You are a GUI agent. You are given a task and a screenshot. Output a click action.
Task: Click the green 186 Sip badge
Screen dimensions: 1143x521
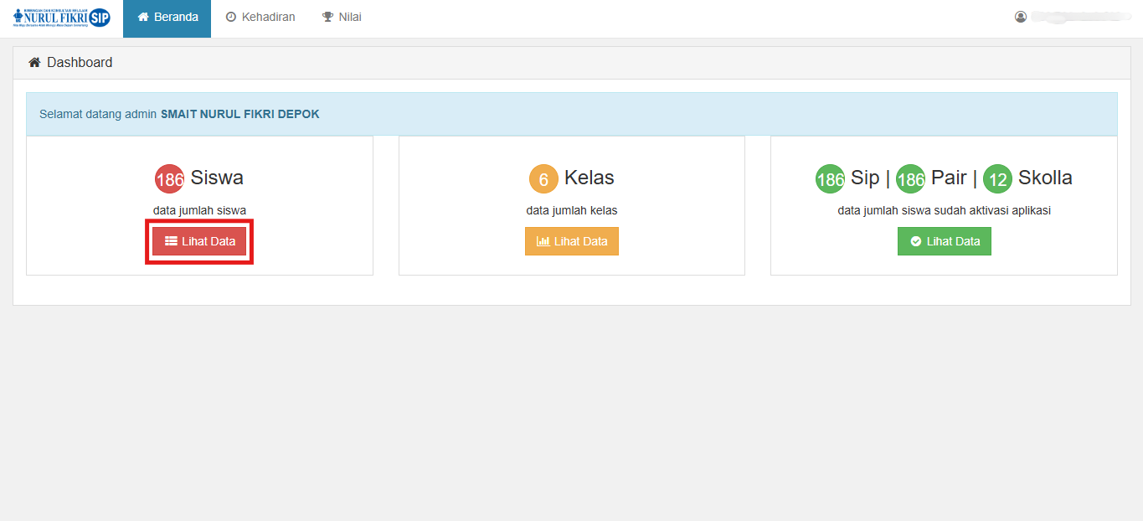(830, 179)
